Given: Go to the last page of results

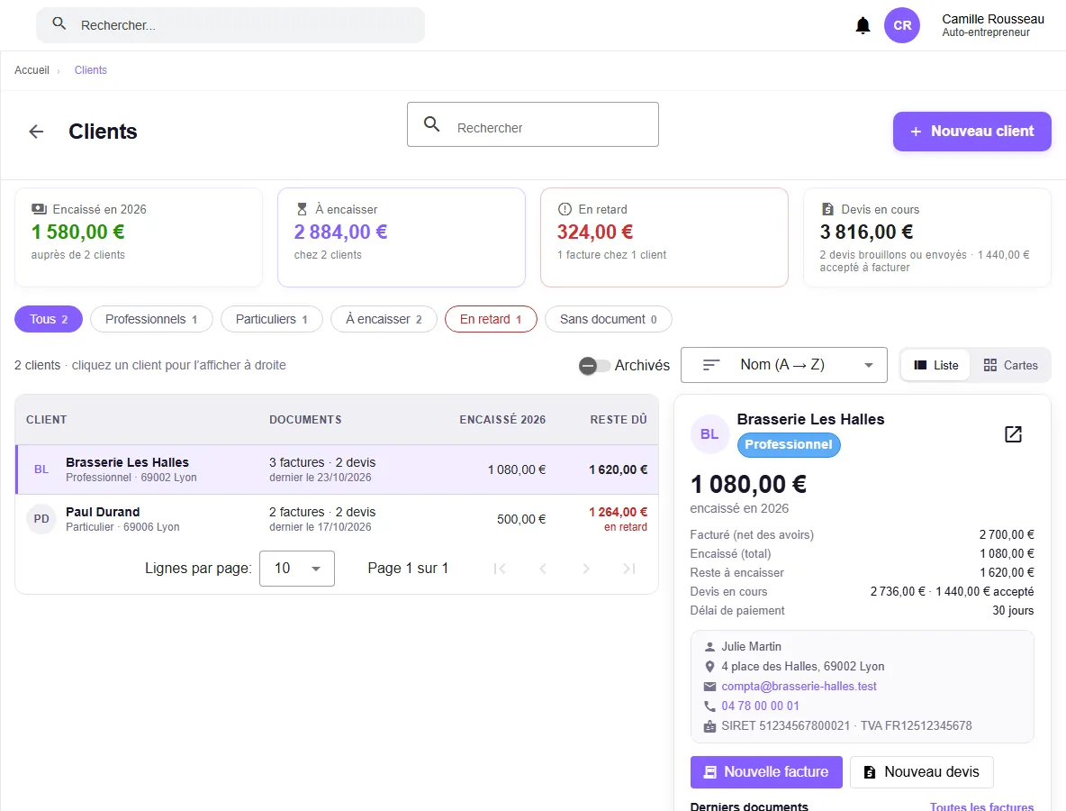Looking at the screenshot, I should (629, 569).
